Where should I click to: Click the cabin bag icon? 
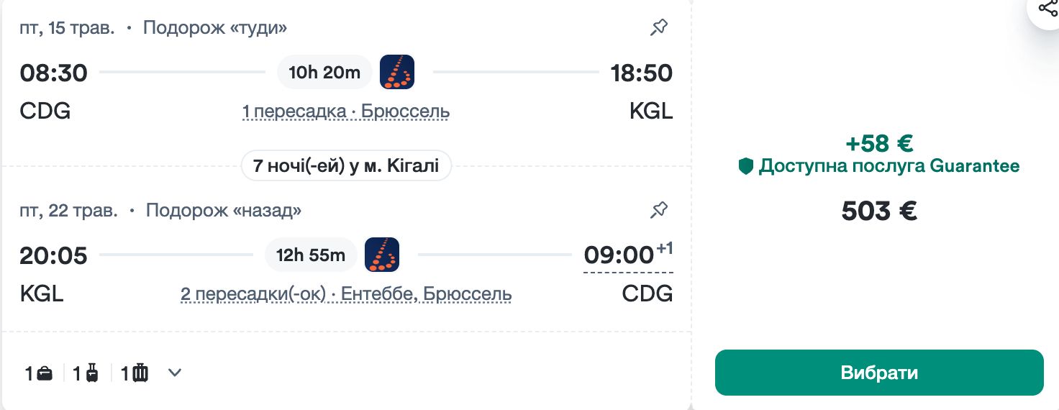92,373
